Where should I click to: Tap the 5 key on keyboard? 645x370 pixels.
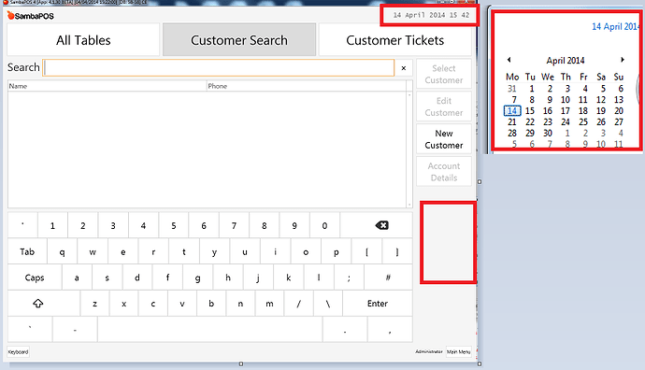pos(174,225)
